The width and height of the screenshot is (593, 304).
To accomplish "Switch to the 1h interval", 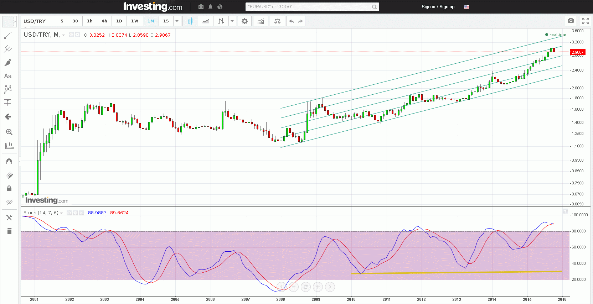I will point(90,21).
